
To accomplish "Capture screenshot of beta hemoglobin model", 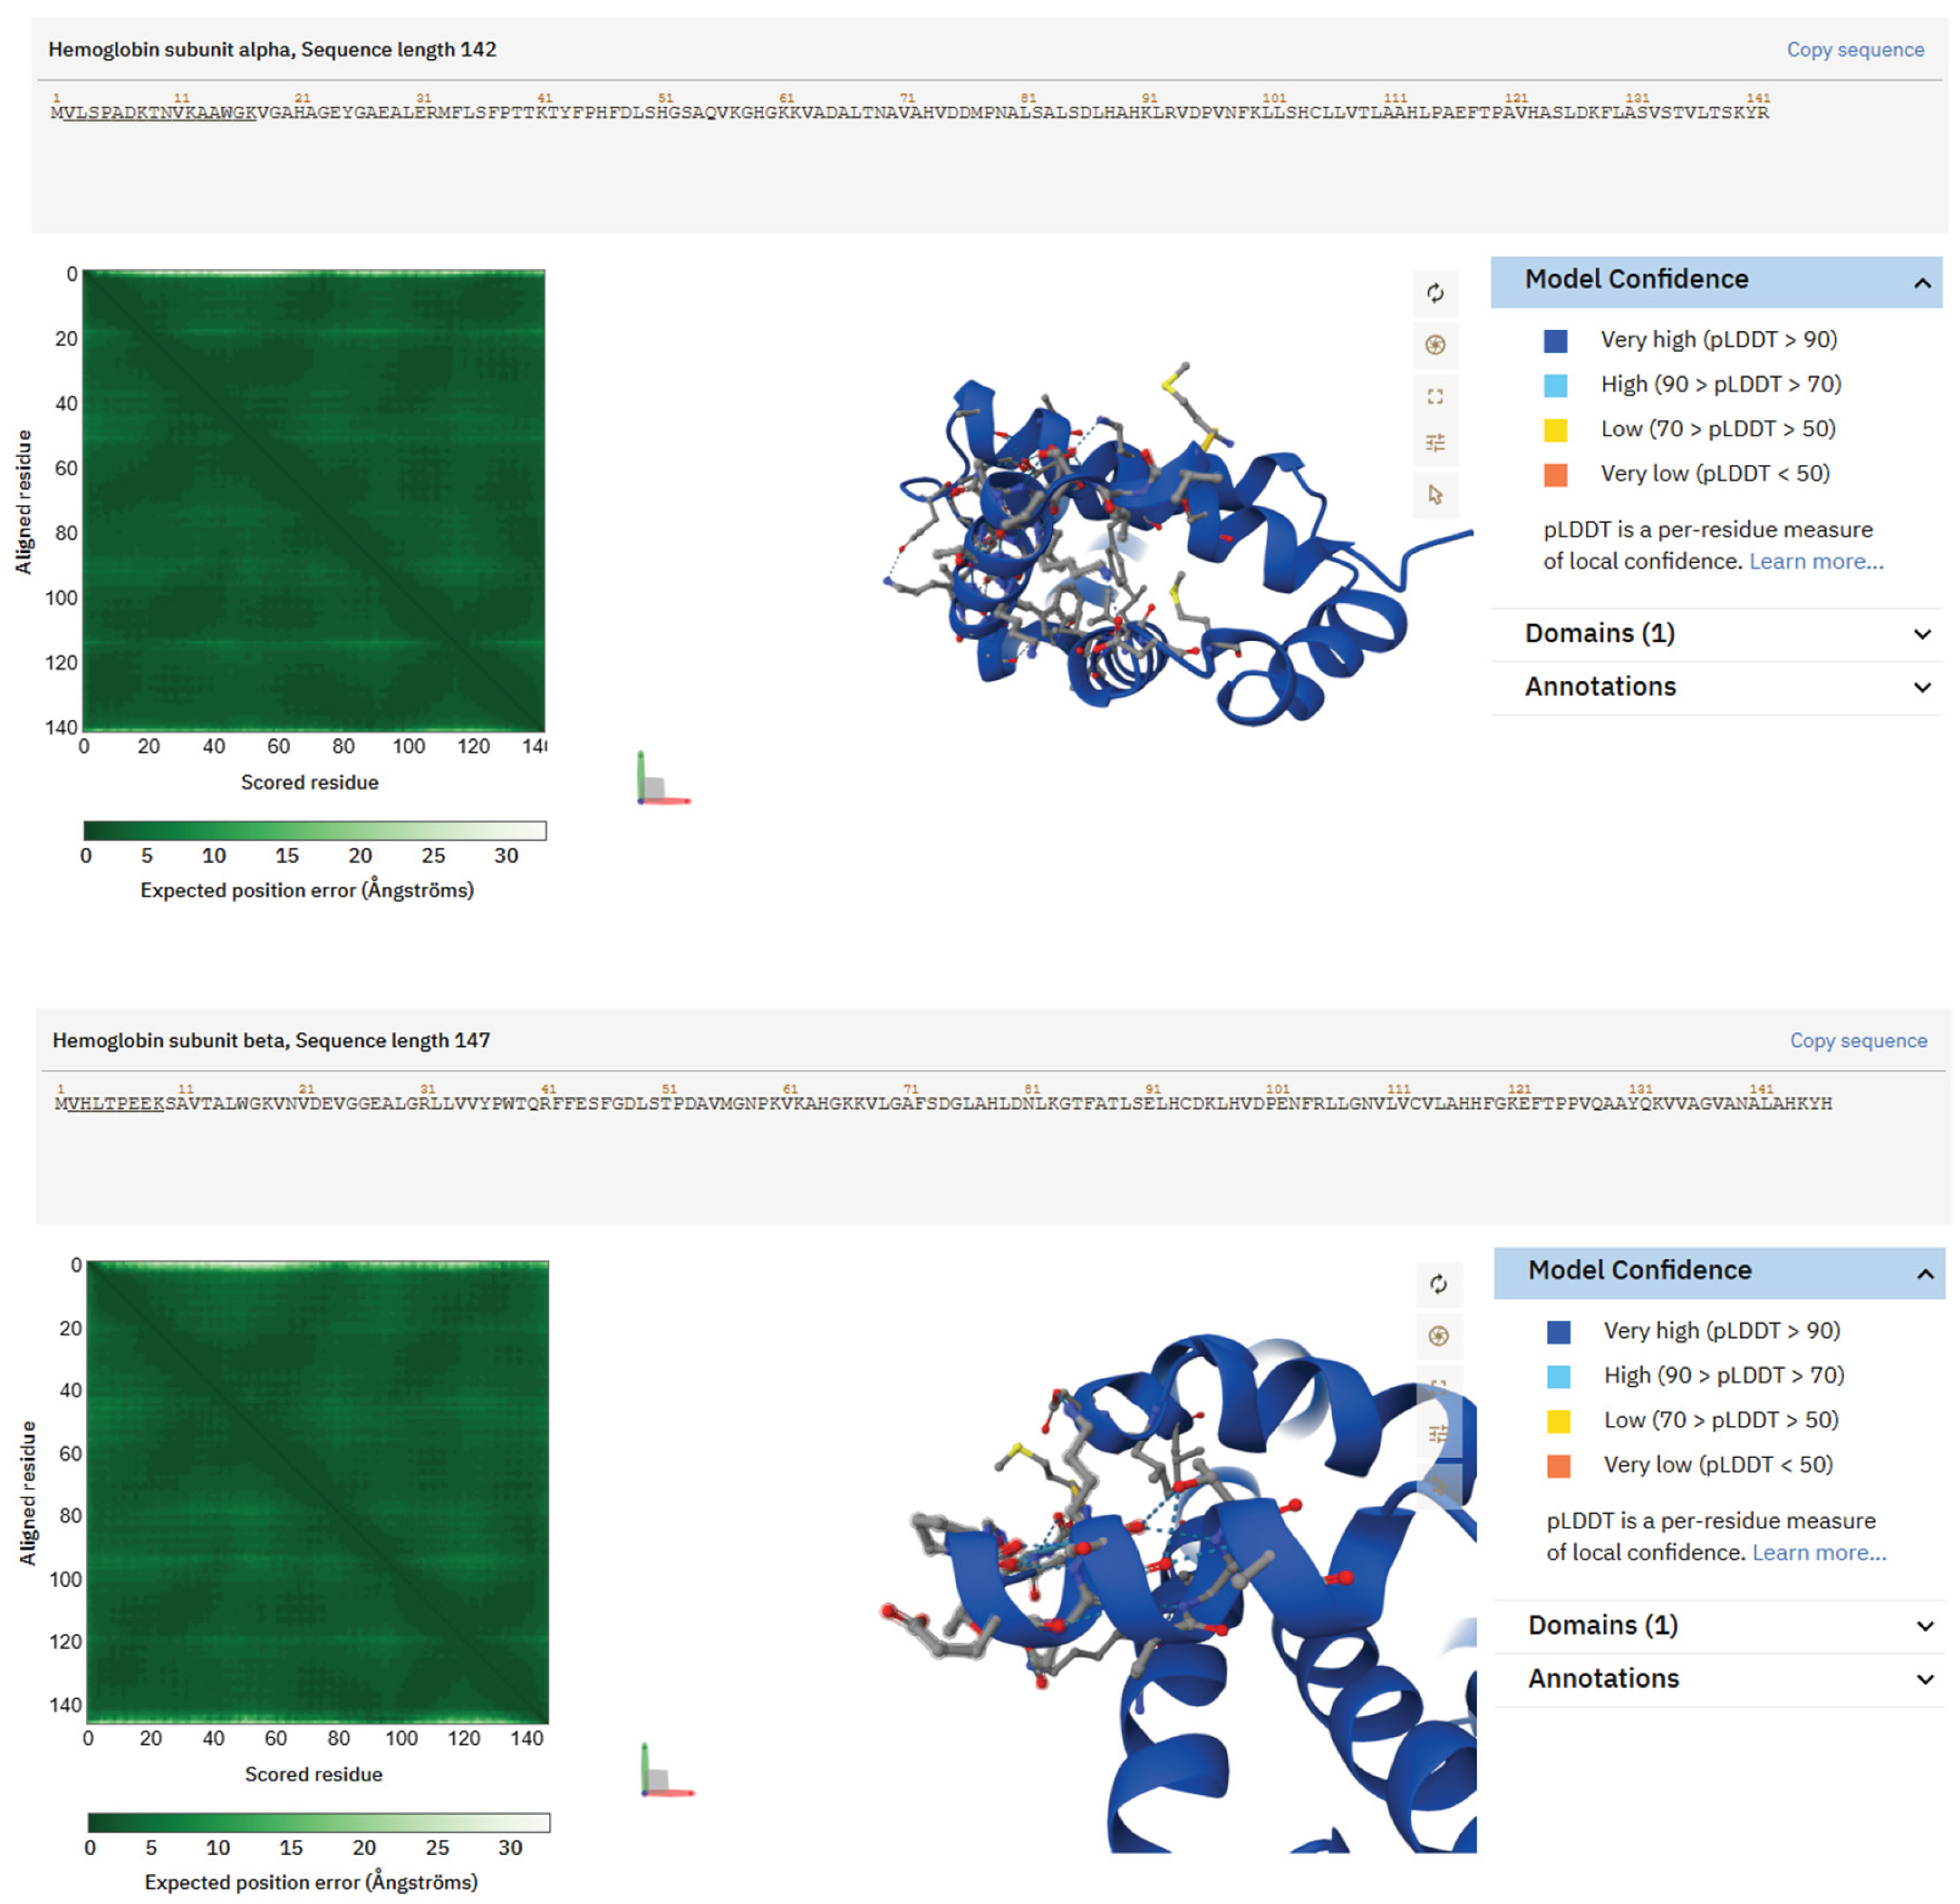I will pos(1437,1335).
